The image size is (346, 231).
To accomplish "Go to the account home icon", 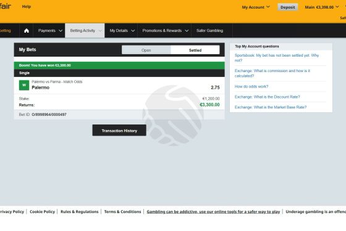I will [x=26, y=31].
